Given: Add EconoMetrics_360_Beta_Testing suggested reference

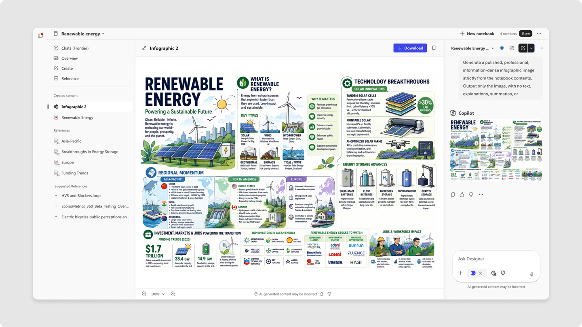Looking at the screenshot, I should pyautogui.click(x=56, y=206).
